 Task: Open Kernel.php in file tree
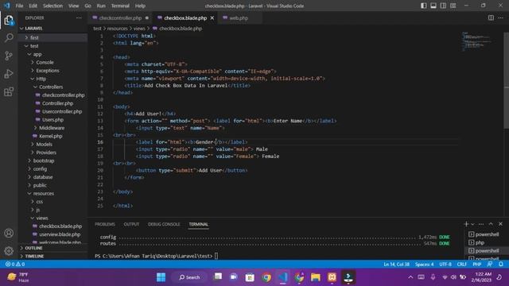click(50, 136)
